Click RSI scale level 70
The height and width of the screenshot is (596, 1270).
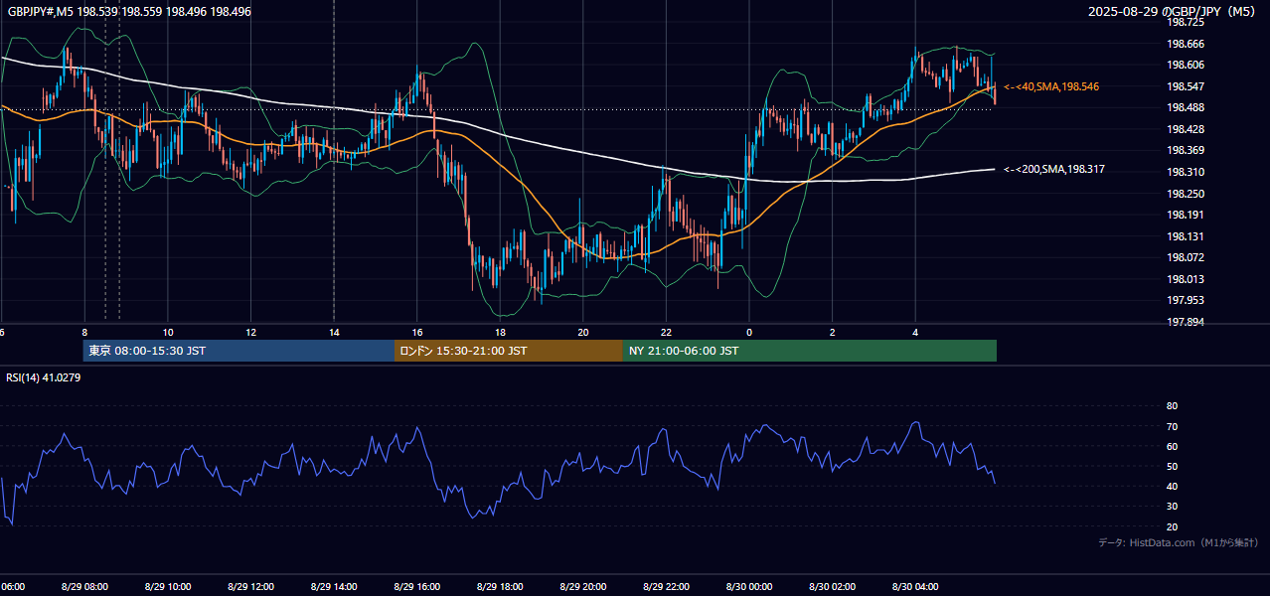coord(1172,426)
